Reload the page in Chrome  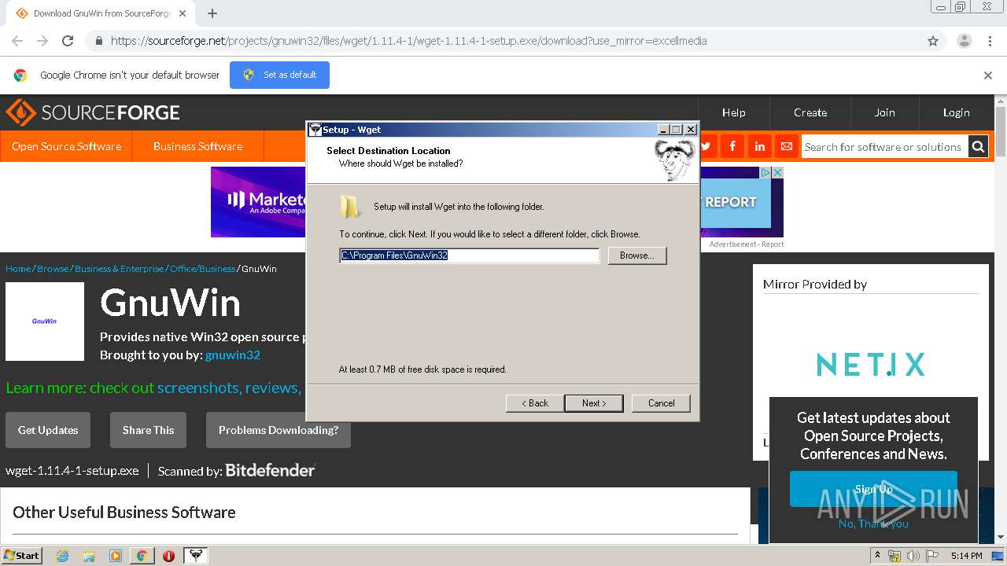point(68,41)
